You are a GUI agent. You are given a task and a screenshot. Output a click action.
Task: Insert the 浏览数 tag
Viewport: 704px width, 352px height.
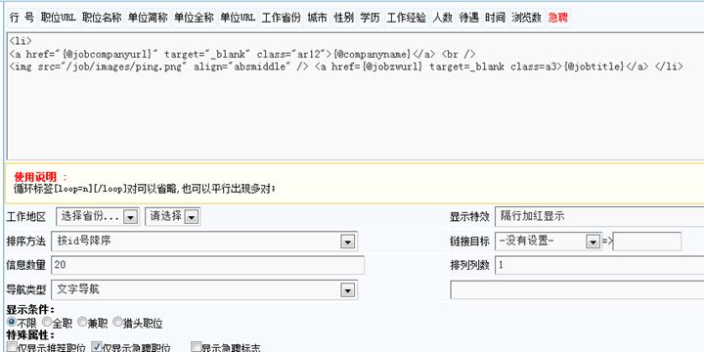pos(526,18)
